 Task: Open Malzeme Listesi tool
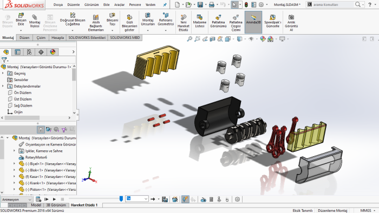[x=200, y=21]
